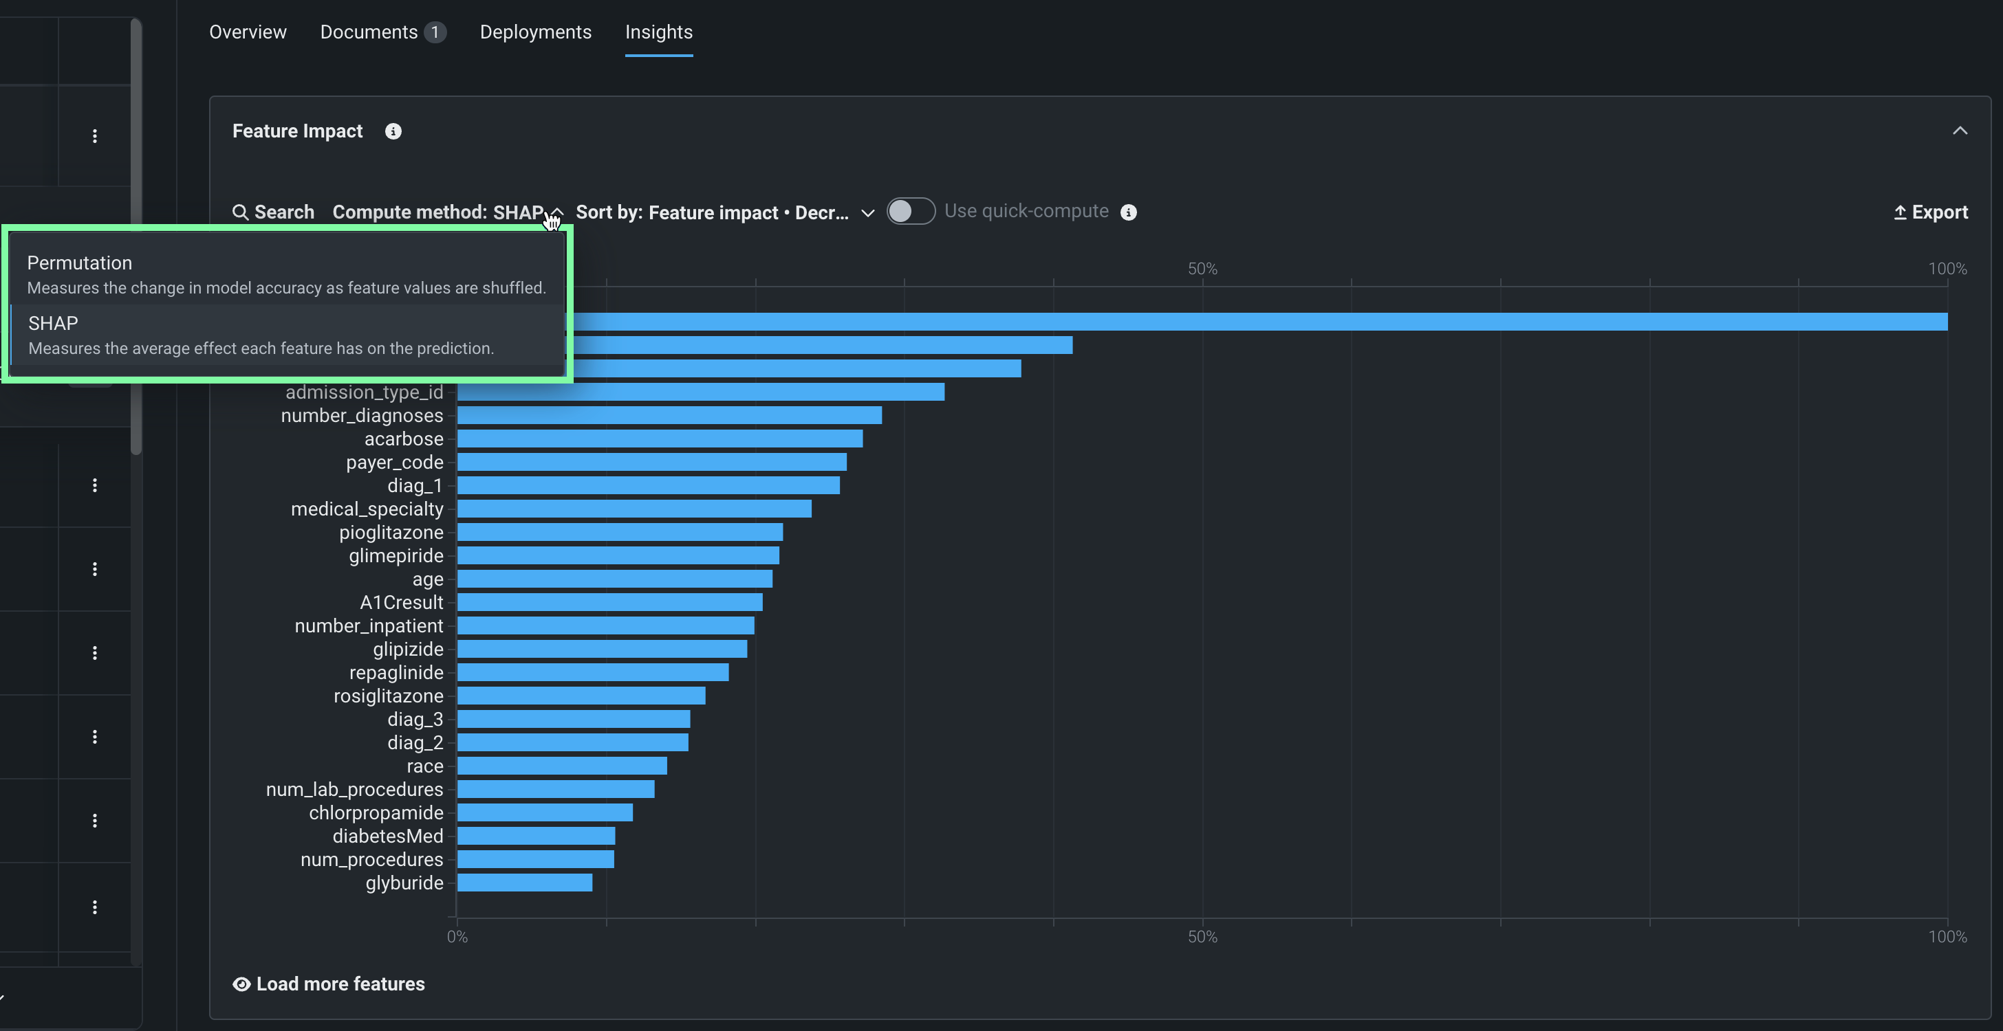Click the eye icon beside Load more features
Image resolution: width=2003 pixels, height=1031 pixels.
[x=242, y=984]
